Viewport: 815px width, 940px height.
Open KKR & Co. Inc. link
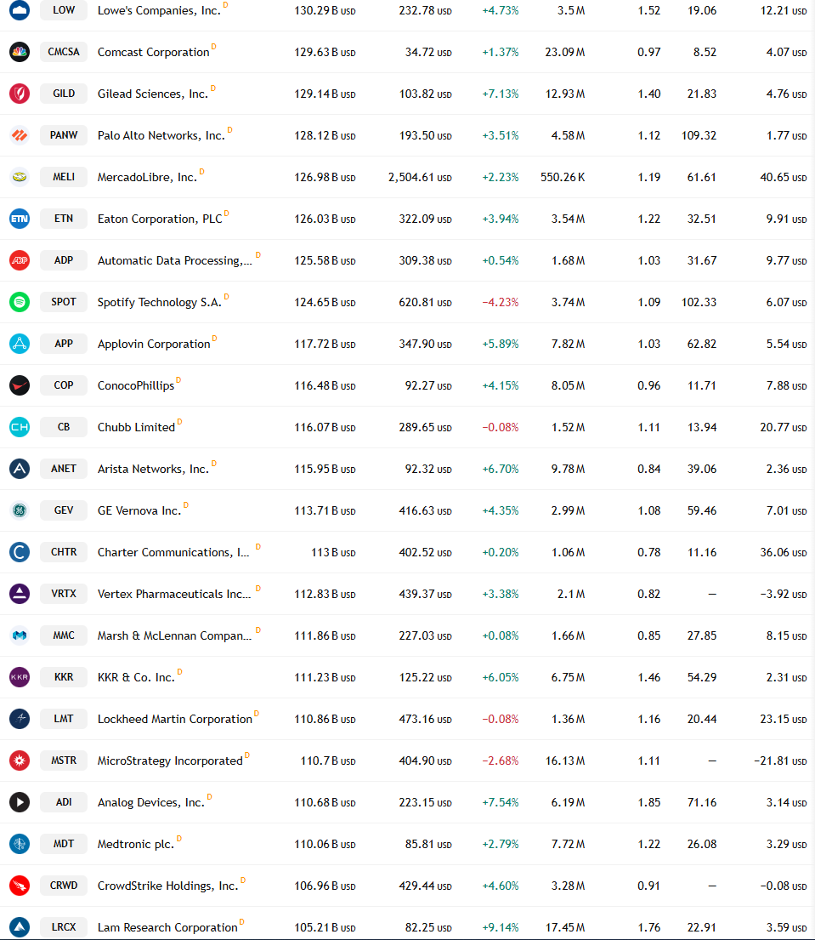pos(136,677)
